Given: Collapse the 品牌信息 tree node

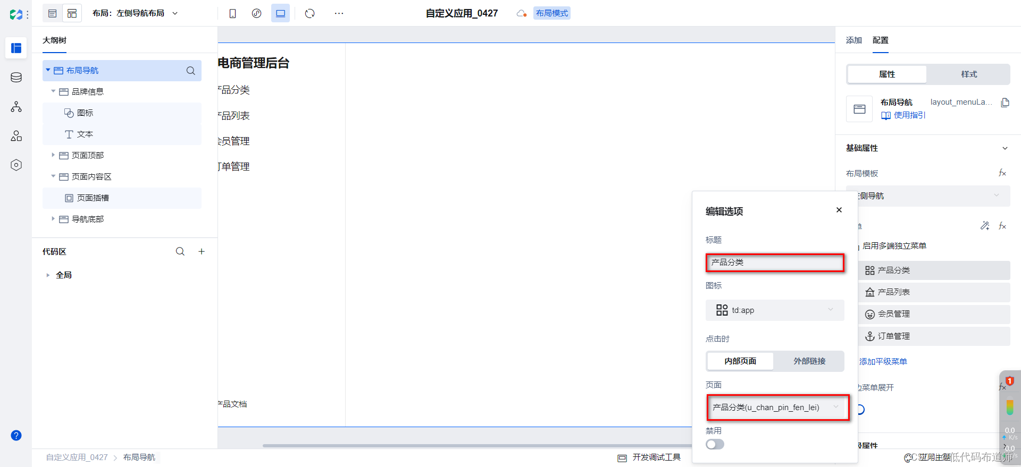Looking at the screenshot, I should pyautogui.click(x=53, y=91).
